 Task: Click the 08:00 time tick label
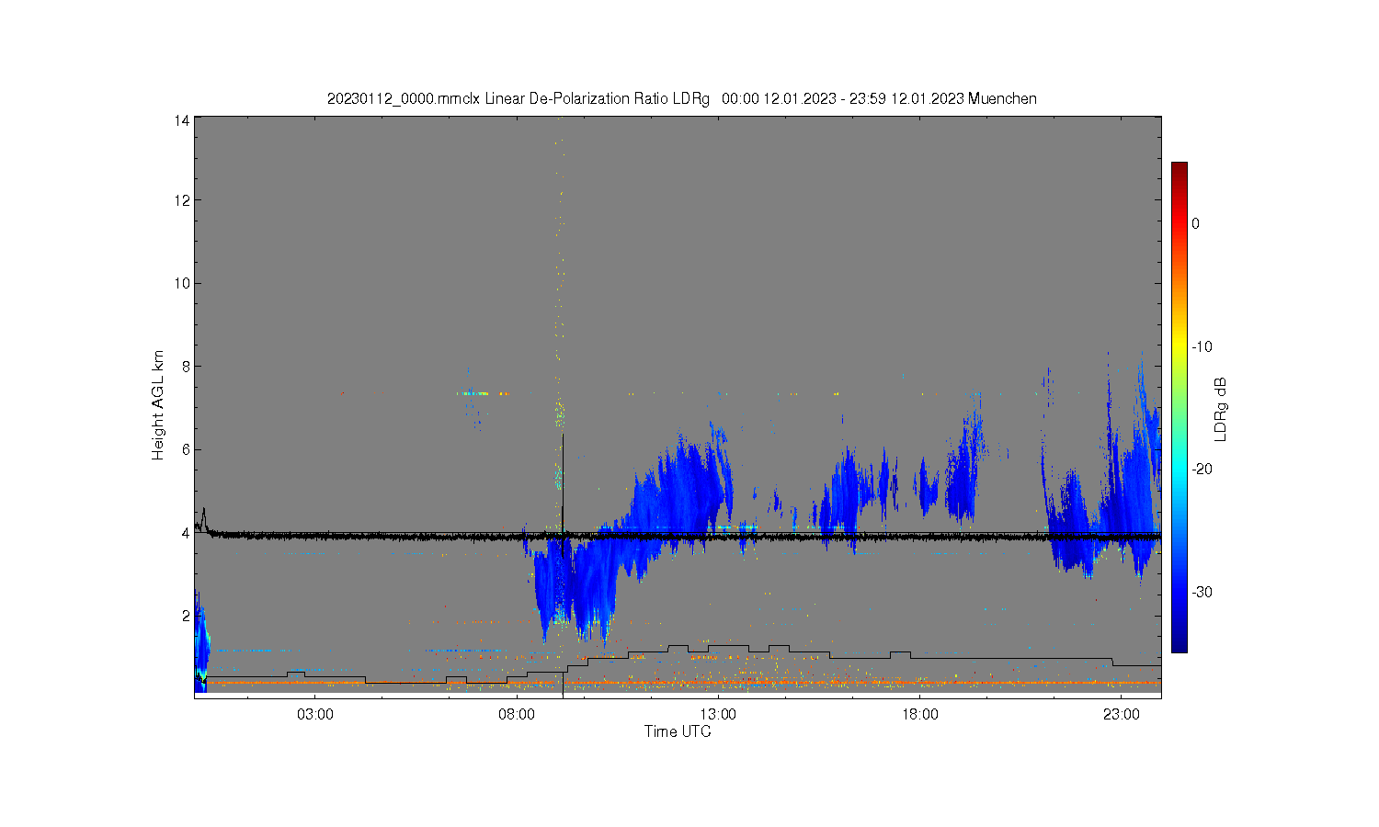coord(517,715)
